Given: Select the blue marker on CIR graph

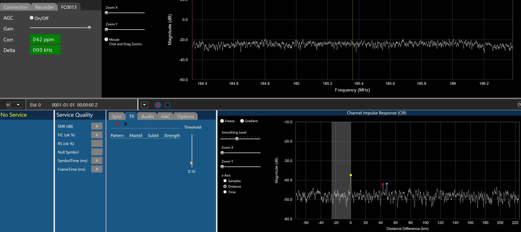Looking at the screenshot, I should pyautogui.click(x=387, y=183).
